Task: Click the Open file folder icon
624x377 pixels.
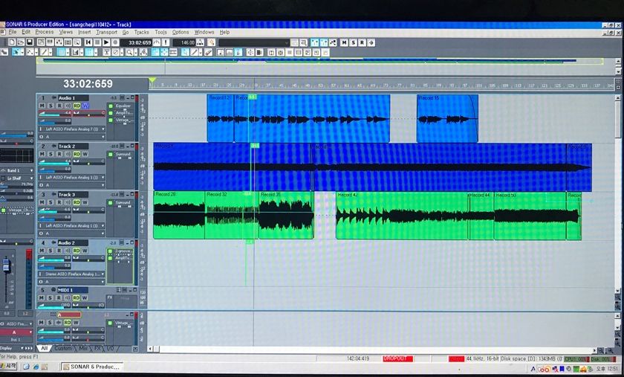Action: click(21, 42)
